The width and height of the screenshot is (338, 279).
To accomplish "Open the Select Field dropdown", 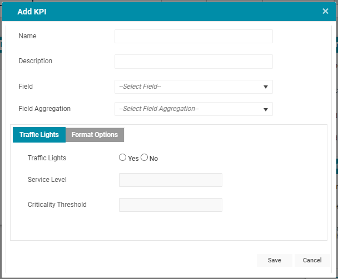I will click(x=193, y=87).
